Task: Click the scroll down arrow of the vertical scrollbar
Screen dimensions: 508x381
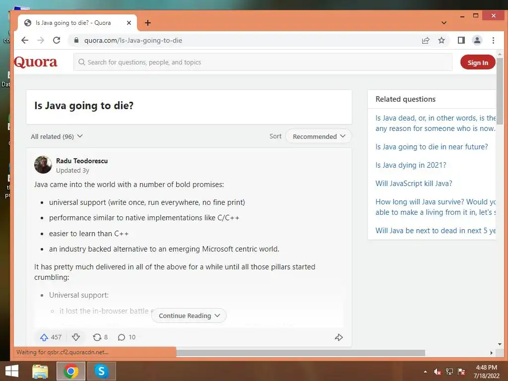Action: point(500,344)
